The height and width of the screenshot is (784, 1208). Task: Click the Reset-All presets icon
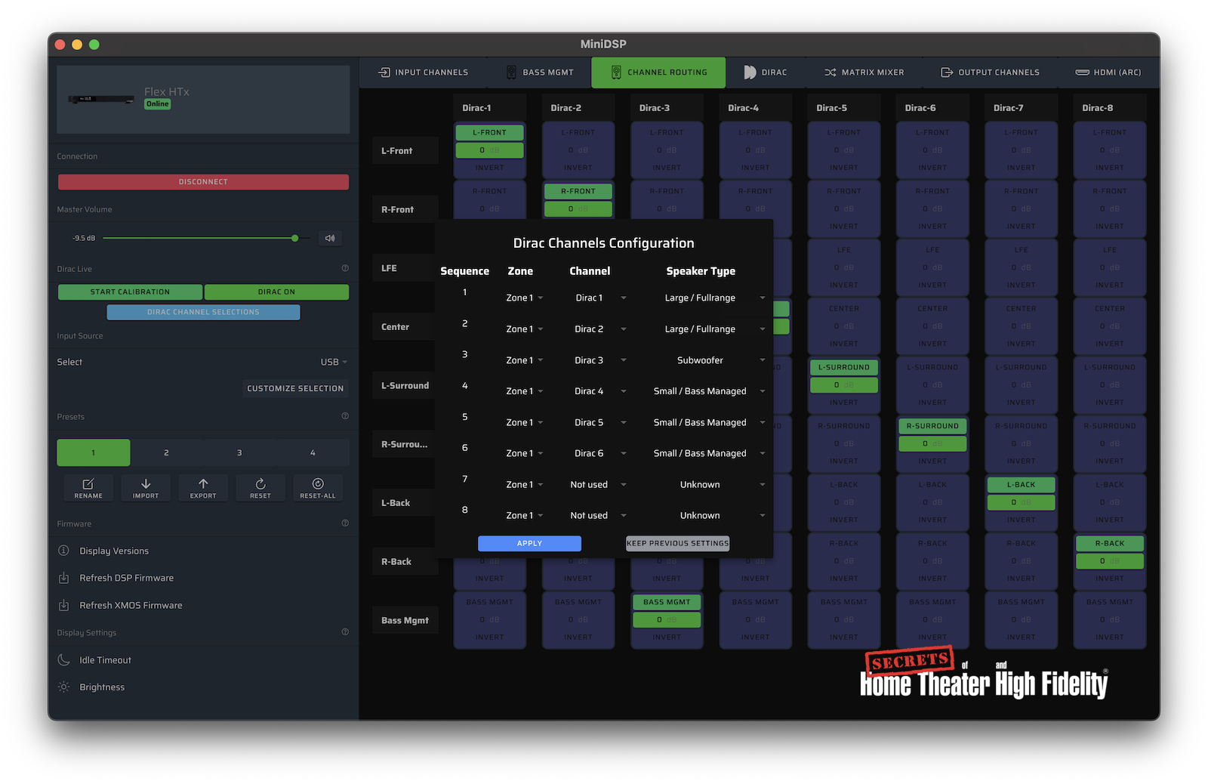coord(318,483)
